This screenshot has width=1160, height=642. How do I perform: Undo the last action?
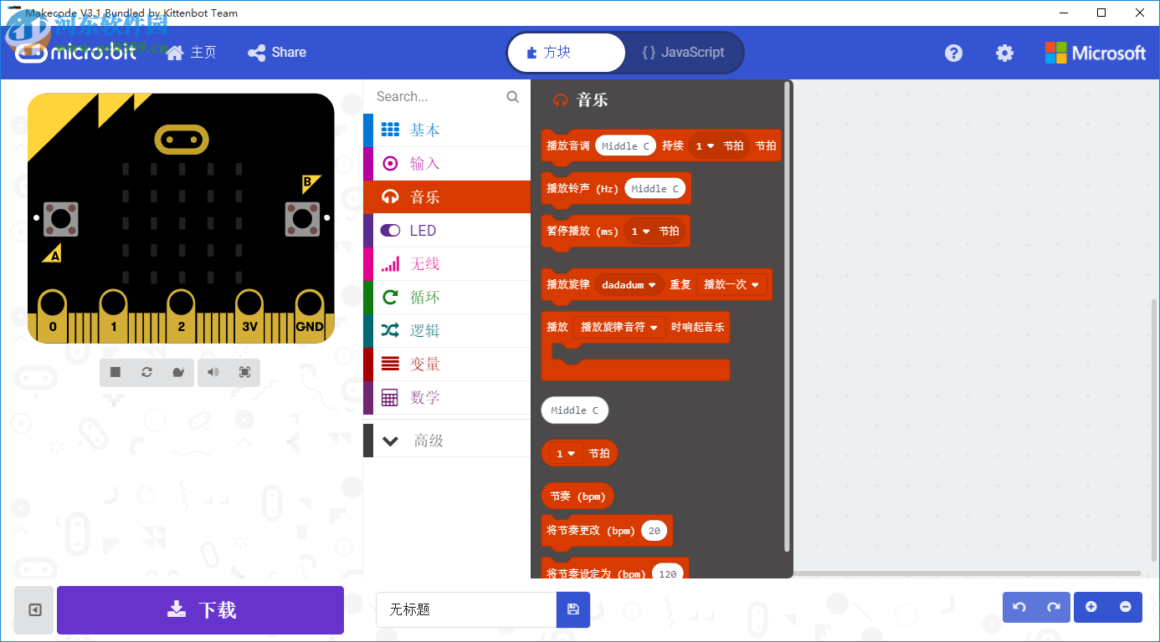point(1019,607)
